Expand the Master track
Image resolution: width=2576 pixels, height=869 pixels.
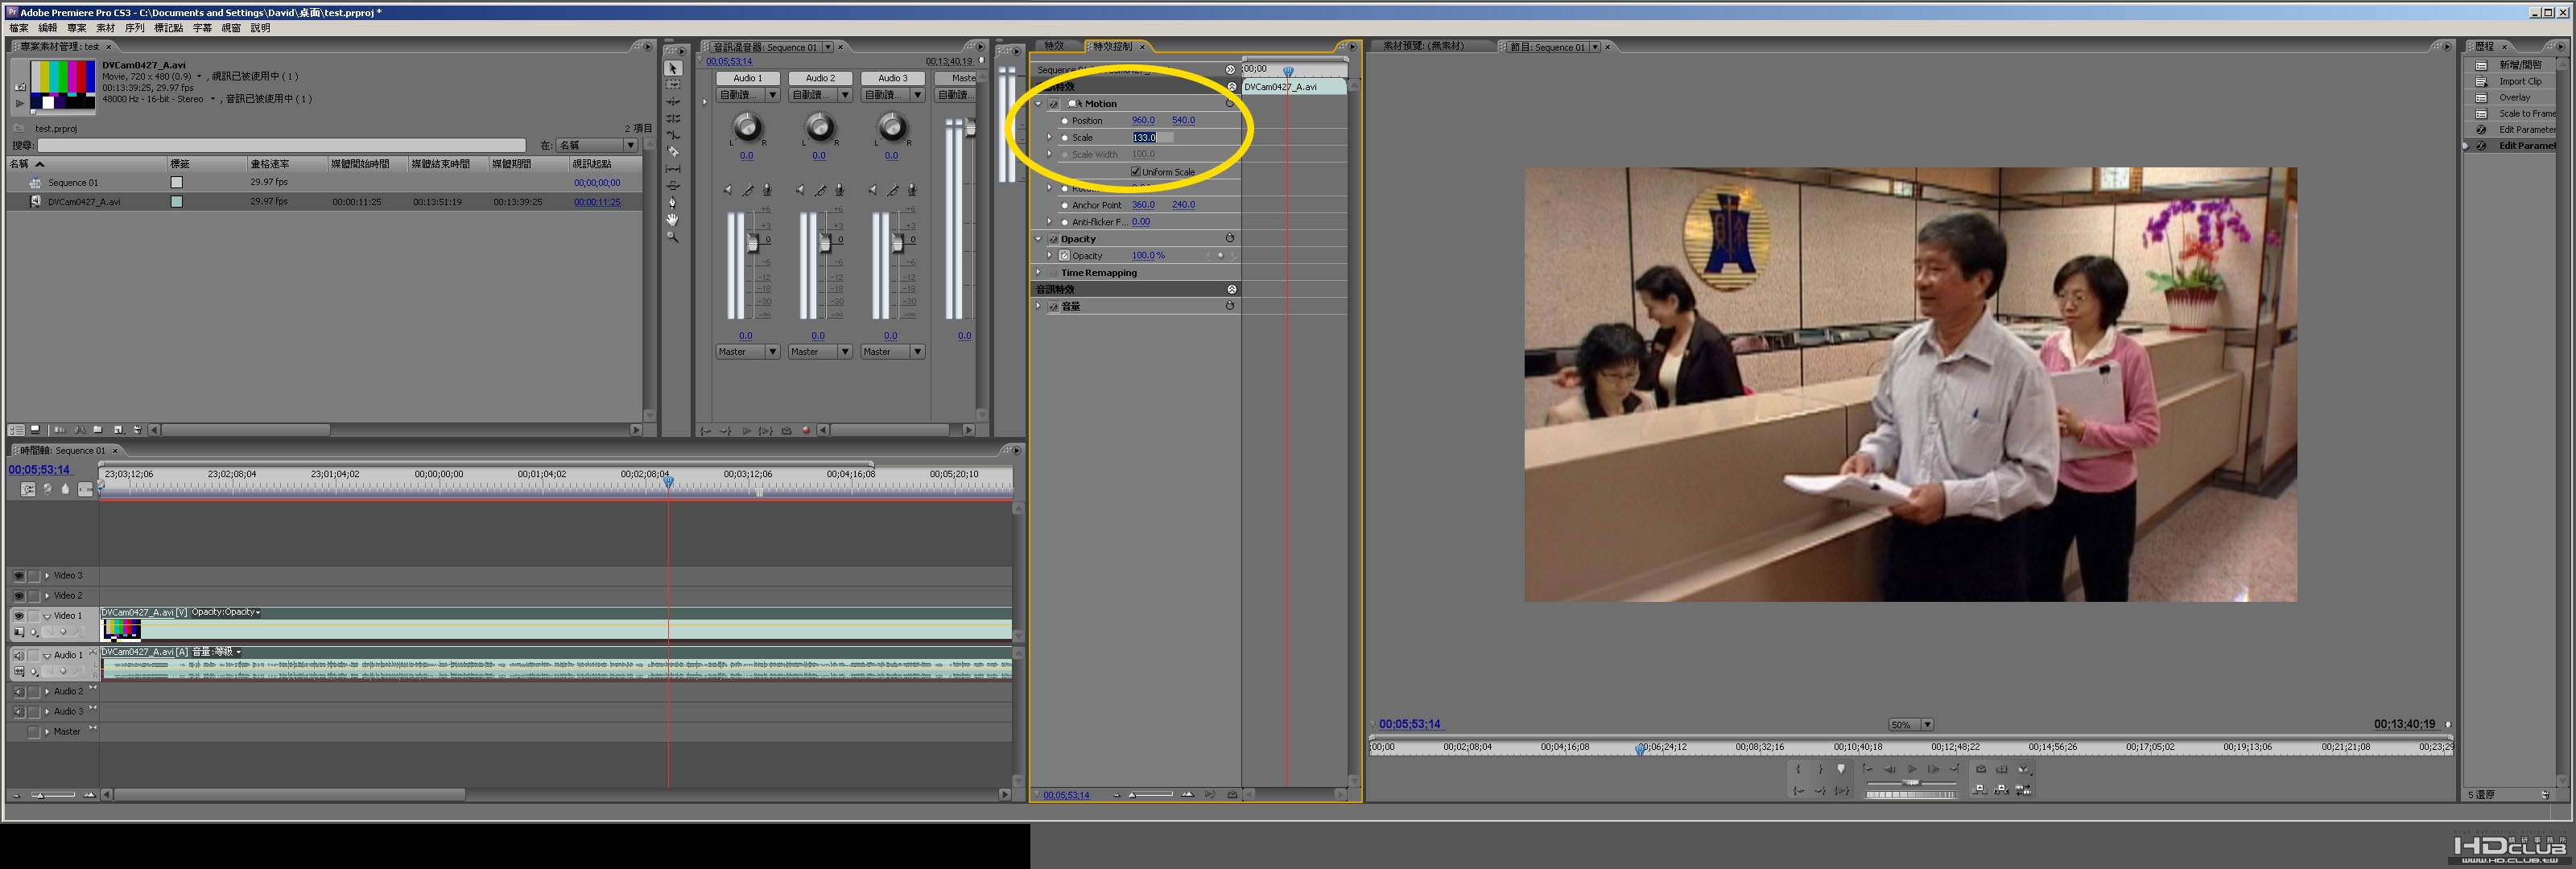(47, 732)
